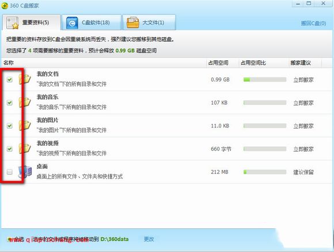The height and width of the screenshot is (252, 334).
Task: Click the D:\360data path text
Action: click(115, 239)
